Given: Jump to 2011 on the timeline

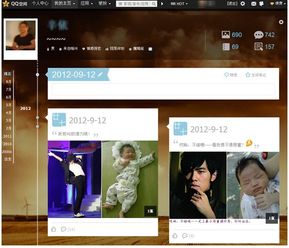Looking at the screenshot, I should [7, 136].
